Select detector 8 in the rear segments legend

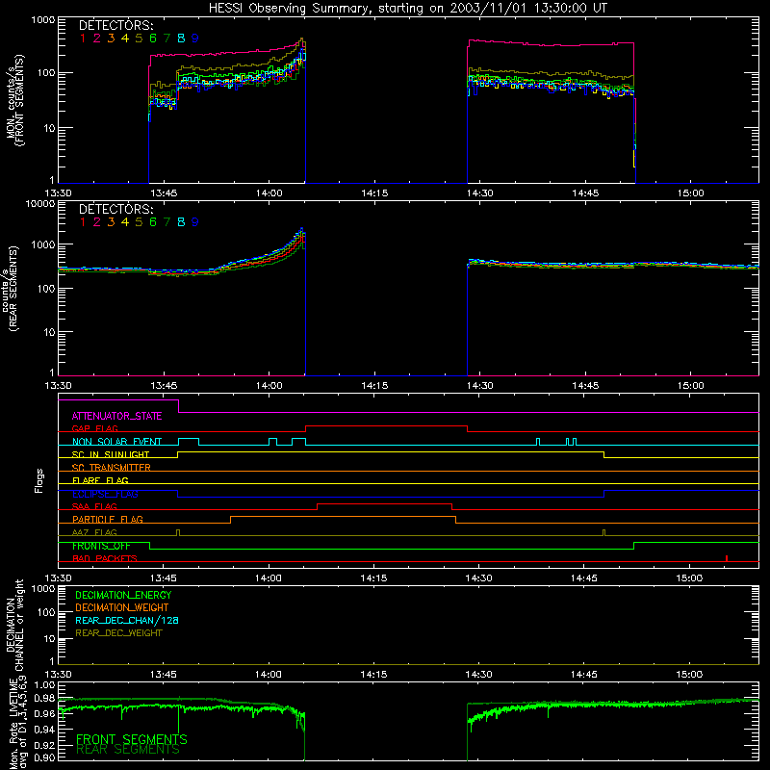click(x=181, y=222)
